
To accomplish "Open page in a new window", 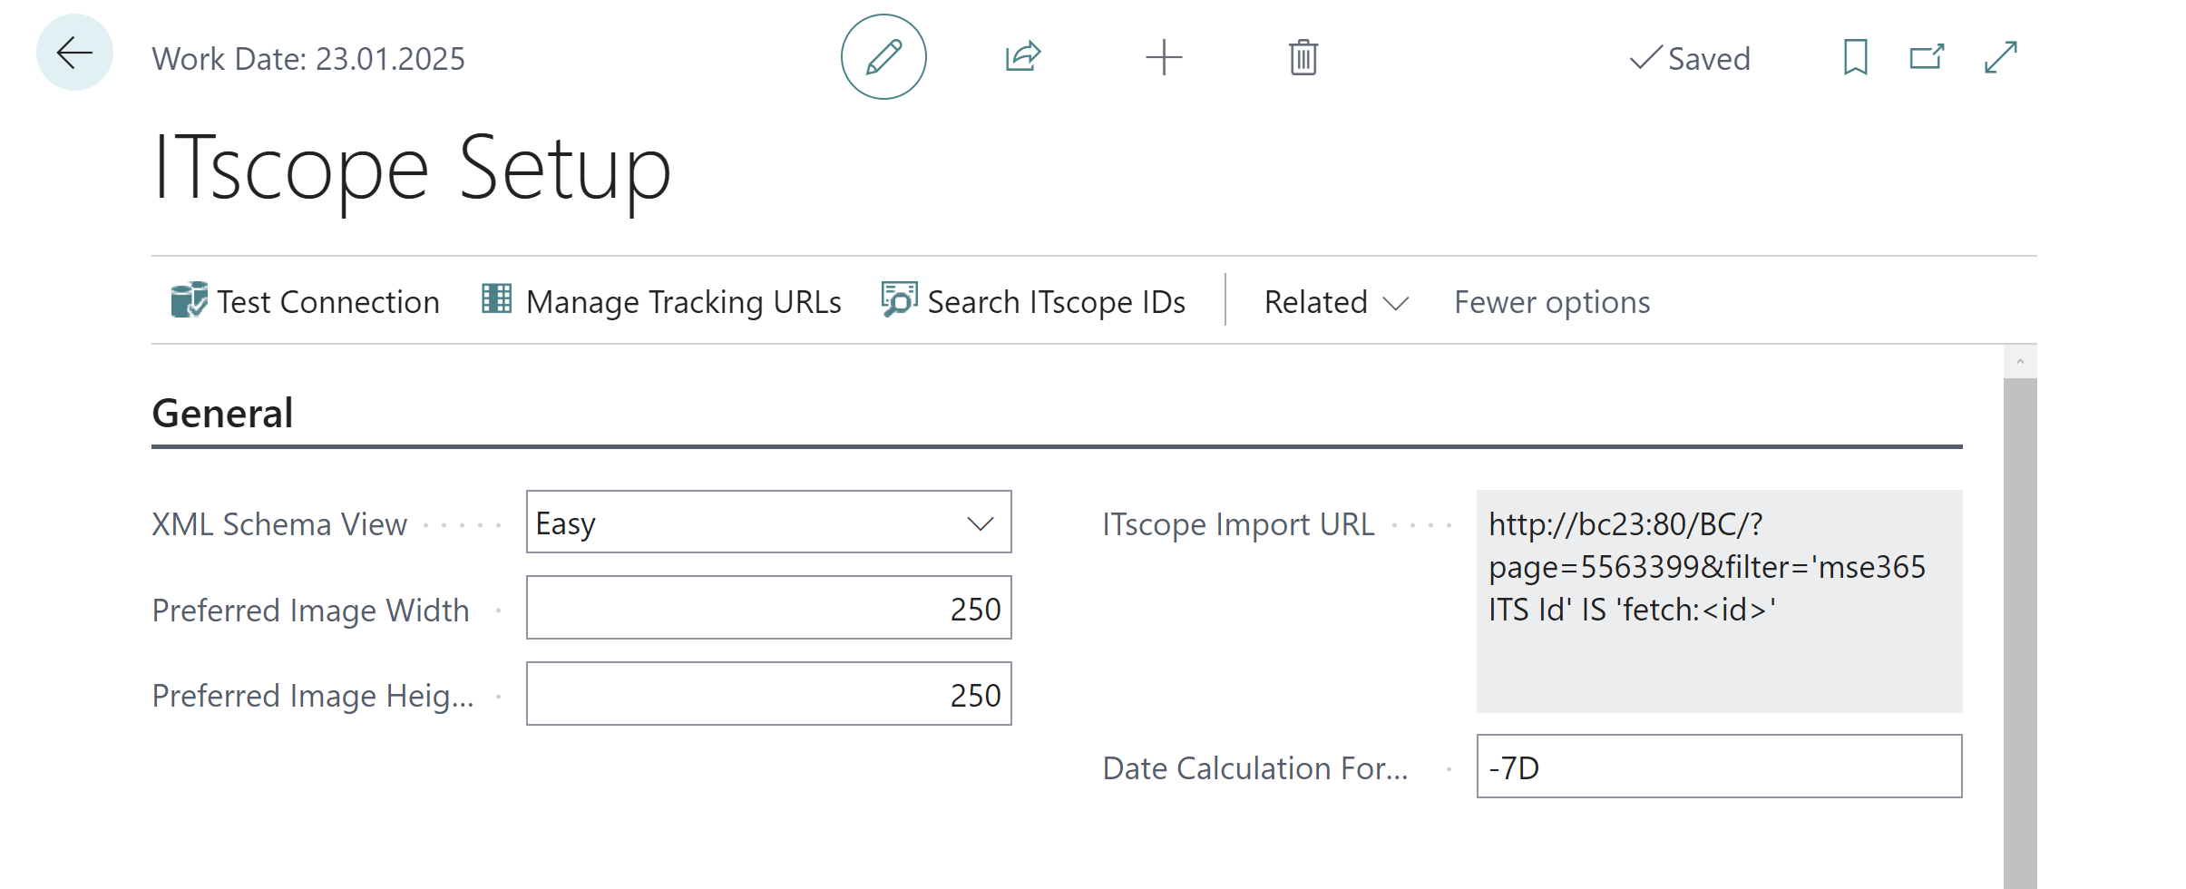I will (1927, 56).
